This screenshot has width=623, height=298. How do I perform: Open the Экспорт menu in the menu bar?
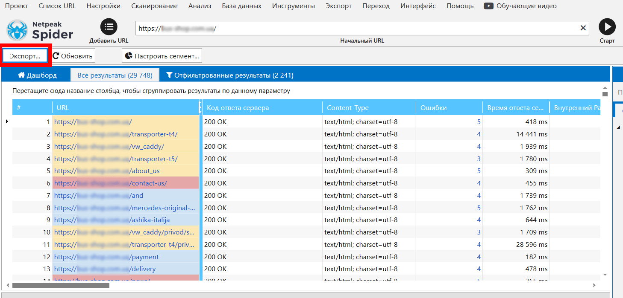[x=339, y=6]
